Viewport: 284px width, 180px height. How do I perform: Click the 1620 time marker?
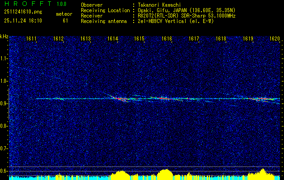(275, 39)
